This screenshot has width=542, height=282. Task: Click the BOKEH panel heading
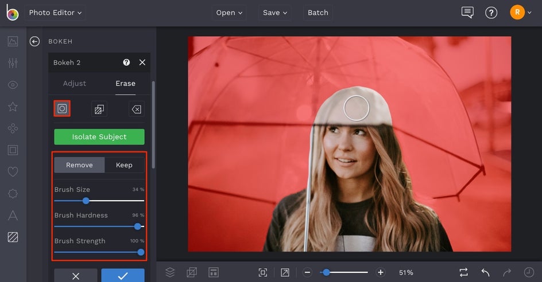tap(60, 41)
